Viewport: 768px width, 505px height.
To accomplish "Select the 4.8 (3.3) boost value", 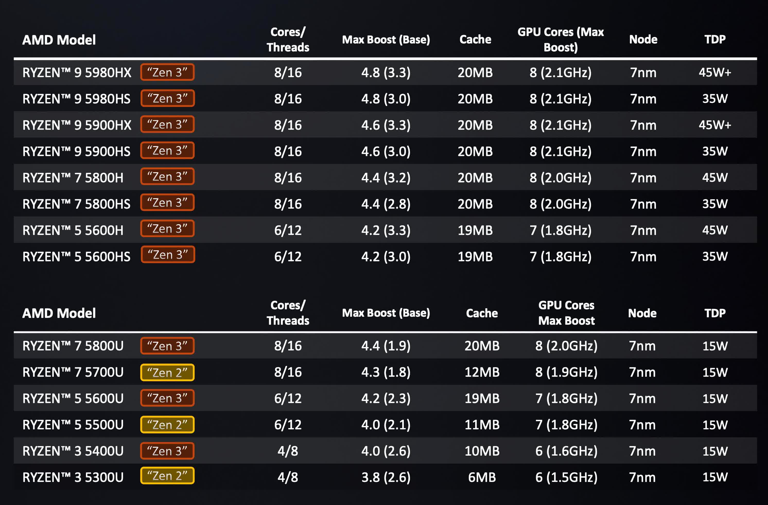I will pyautogui.click(x=386, y=73).
